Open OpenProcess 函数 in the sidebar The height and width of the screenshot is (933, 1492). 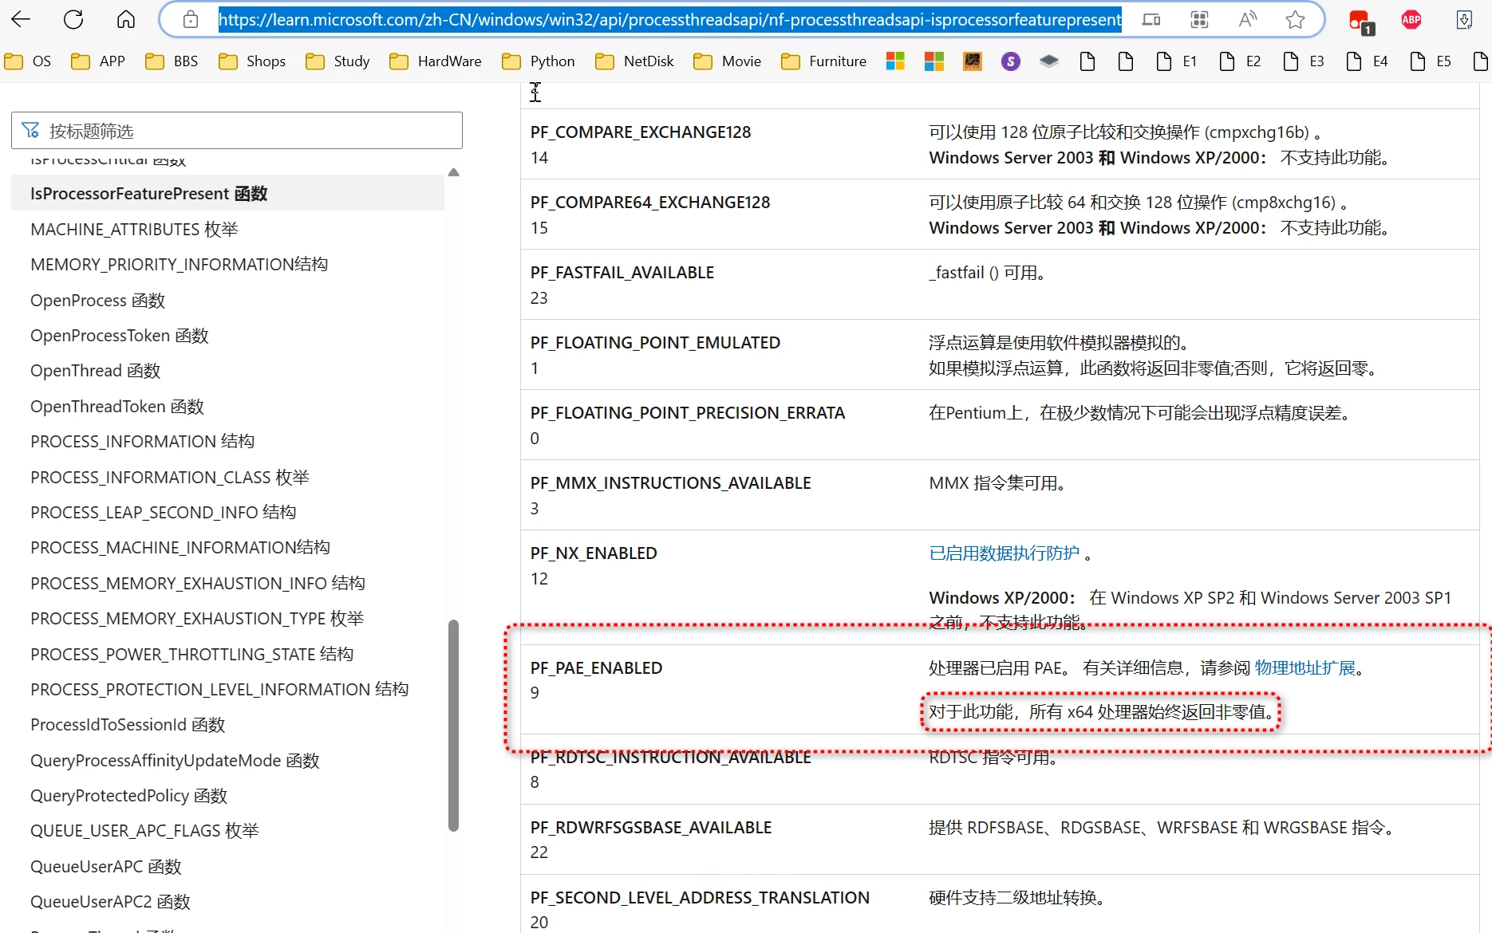[97, 301]
